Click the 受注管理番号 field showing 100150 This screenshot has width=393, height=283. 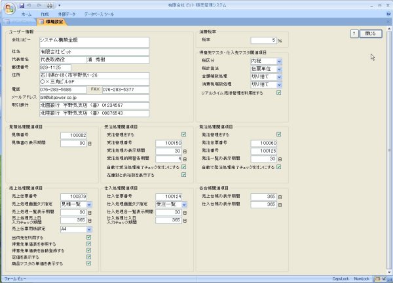169,143
